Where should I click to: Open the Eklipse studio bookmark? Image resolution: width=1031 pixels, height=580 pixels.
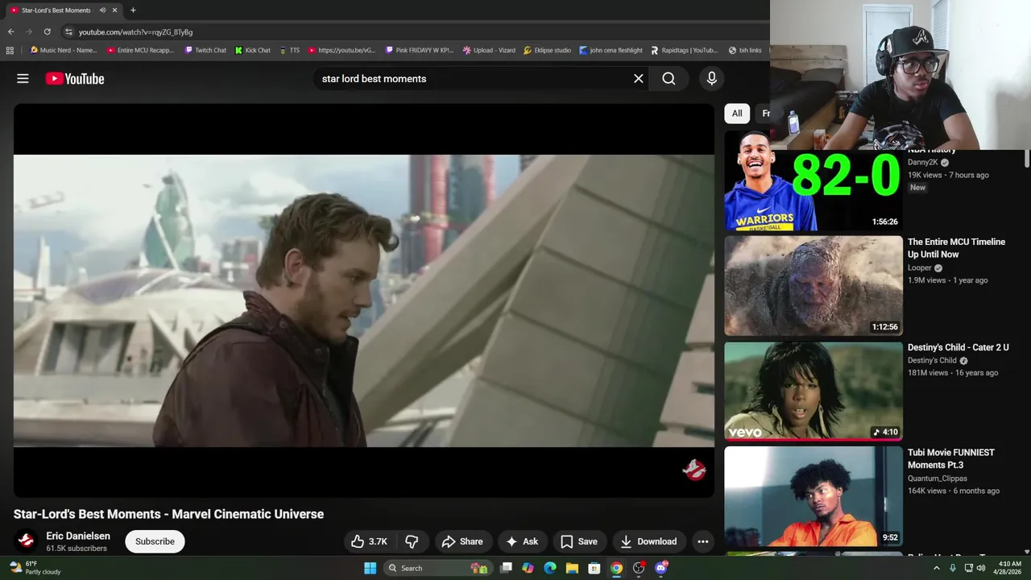coord(547,50)
